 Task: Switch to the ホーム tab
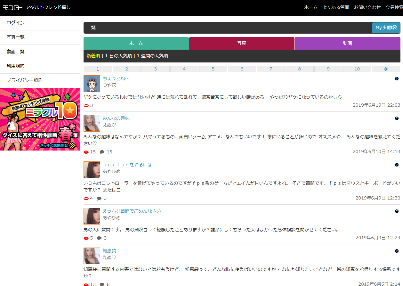point(136,43)
